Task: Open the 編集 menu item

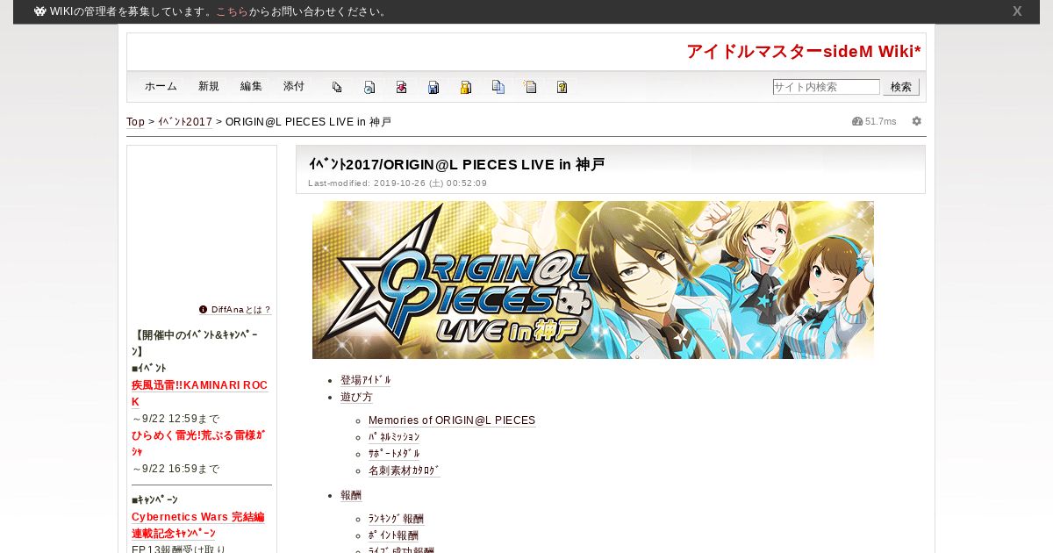Action: [252, 86]
